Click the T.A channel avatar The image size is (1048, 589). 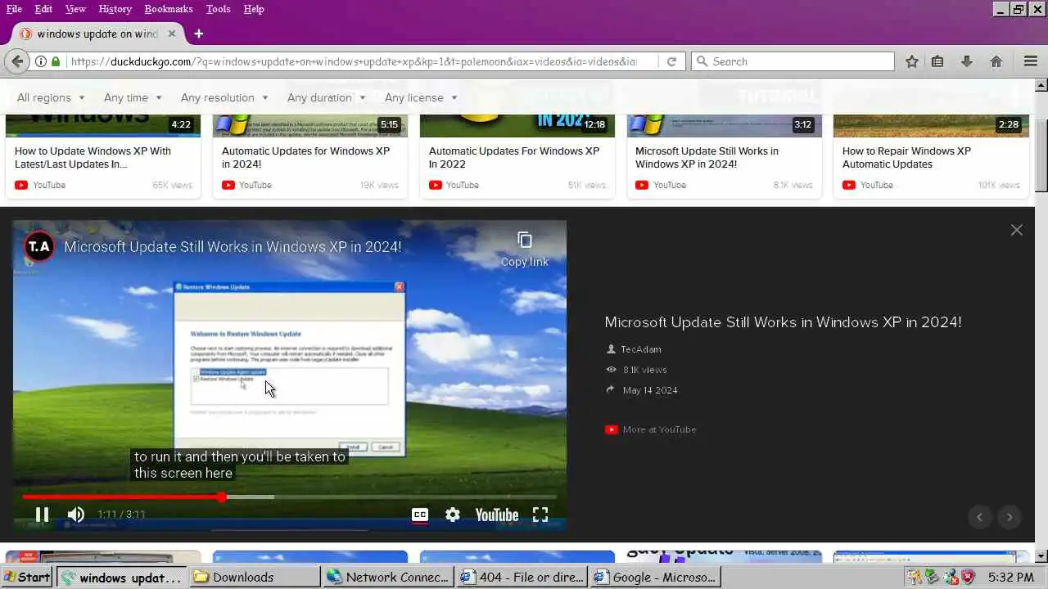(38, 246)
